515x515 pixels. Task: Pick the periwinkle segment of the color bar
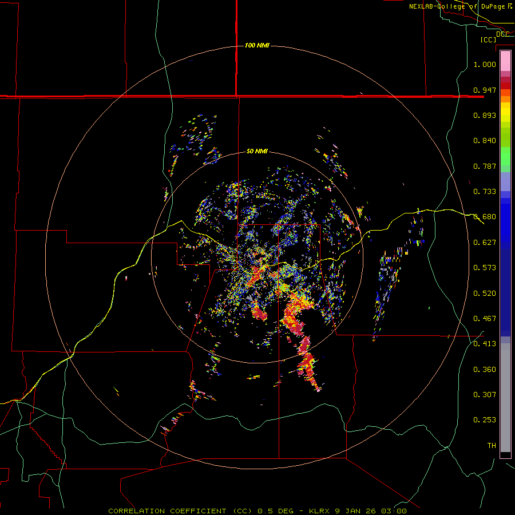(x=505, y=181)
